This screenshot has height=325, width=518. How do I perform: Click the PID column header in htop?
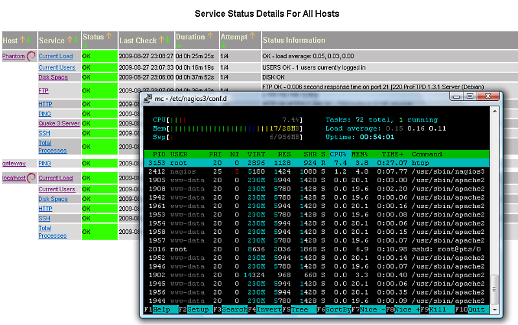[159, 154]
